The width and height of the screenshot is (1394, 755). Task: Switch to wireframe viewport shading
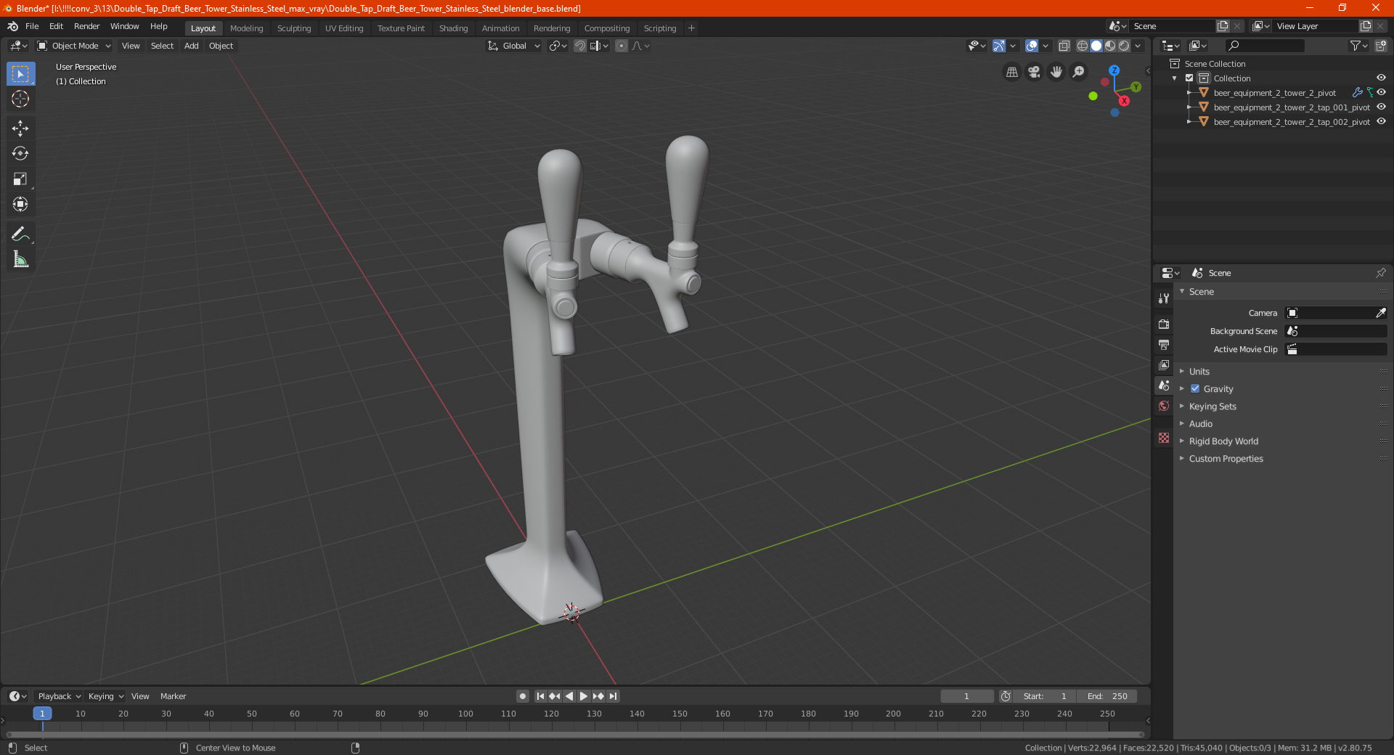pyautogui.click(x=1083, y=46)
